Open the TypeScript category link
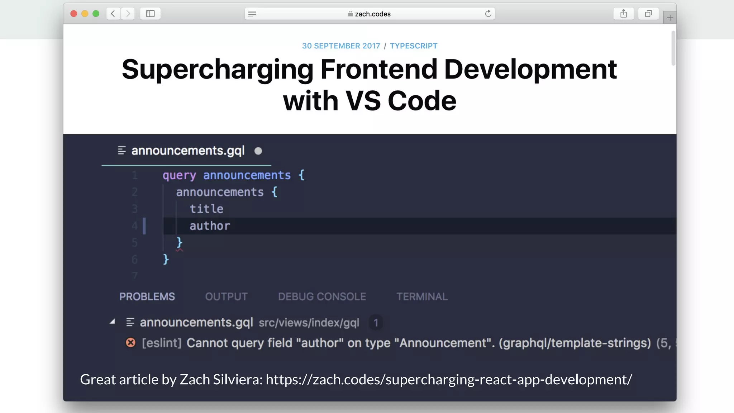The height and width of the screenshot is (413, 734). point(414,46)
